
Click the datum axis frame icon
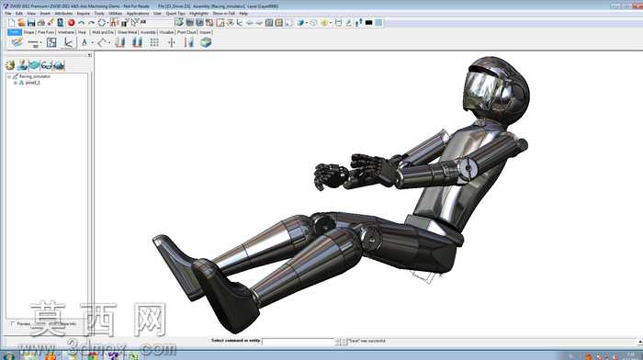pyautogui.click(x=68, y=42)
